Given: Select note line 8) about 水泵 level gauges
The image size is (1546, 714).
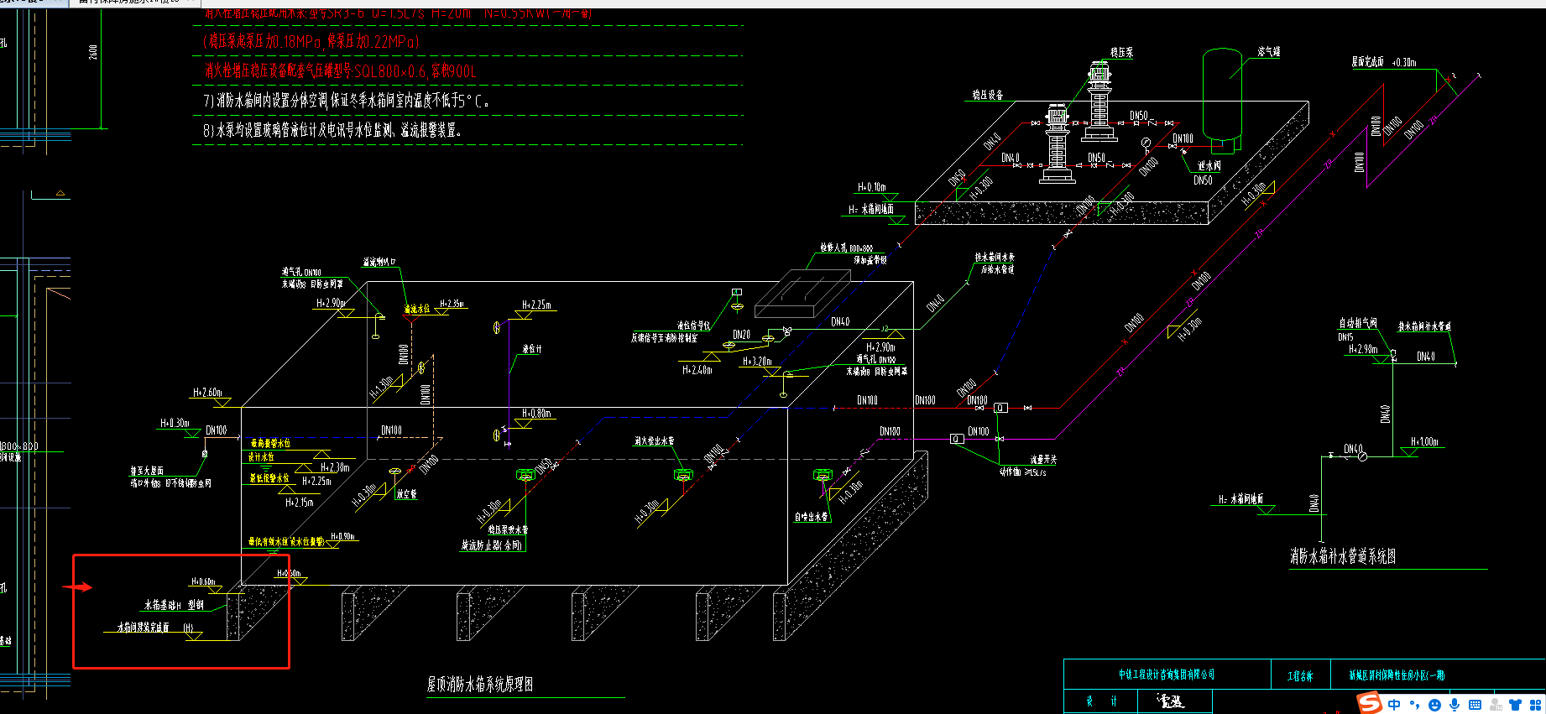Looking at the screenshot, I should click(333, 130).
